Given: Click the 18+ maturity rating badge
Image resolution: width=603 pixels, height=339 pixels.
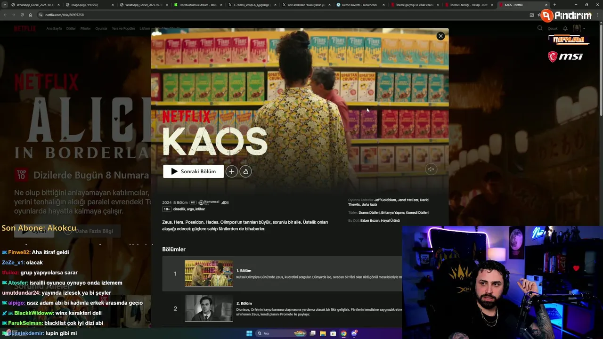Looking at the screenshot, I should (166, 209).
